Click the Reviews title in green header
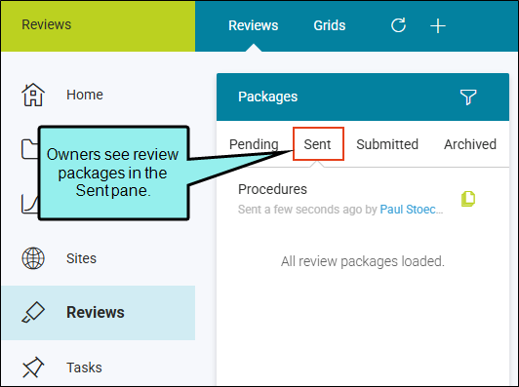Viewport: 519px width, 387px height. [47, 24]
